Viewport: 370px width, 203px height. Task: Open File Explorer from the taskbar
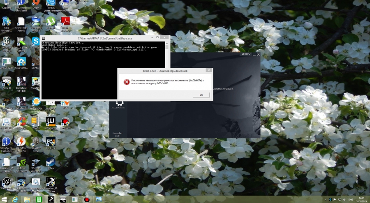click(x=27, y=199)
